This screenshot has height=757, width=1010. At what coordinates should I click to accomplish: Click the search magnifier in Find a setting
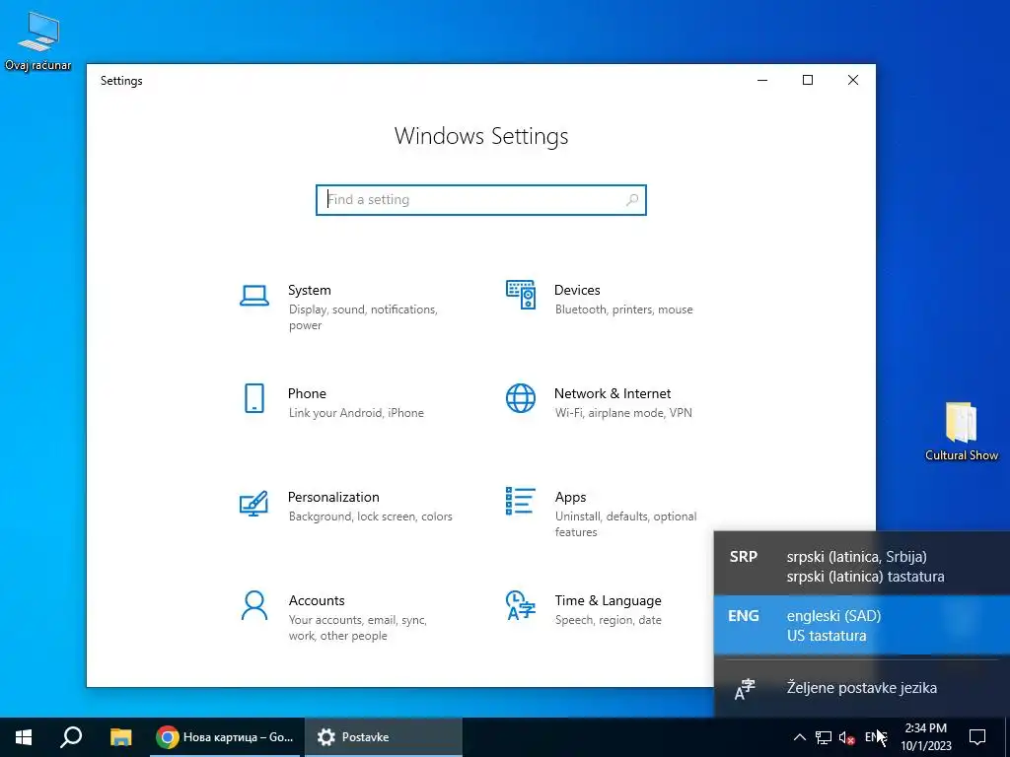(x=632, y=199)
